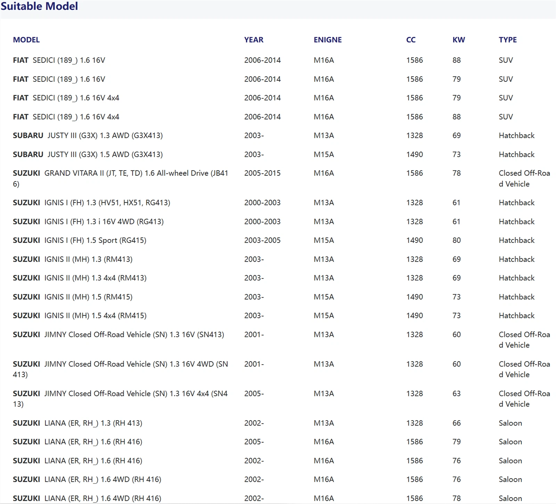Select the TYPE column header
Image resolution: width=556 pixels, height=504 pixels.
tap(508, 40)
